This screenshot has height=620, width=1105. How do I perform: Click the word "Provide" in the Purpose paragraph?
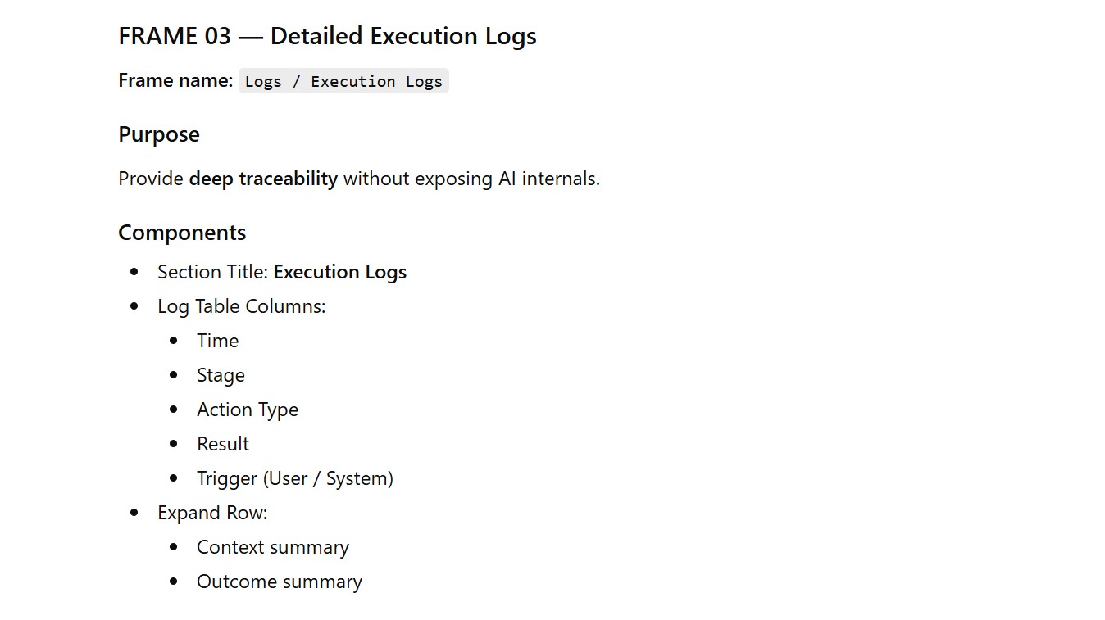[151, 179]
